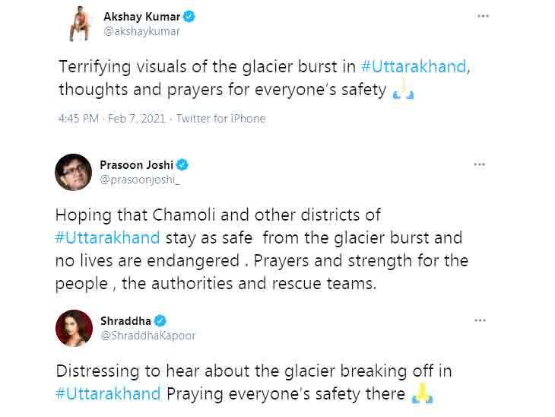Open #Uttarakhand hashtag in Prasoon Joshi's tweet

coord(108,237)
